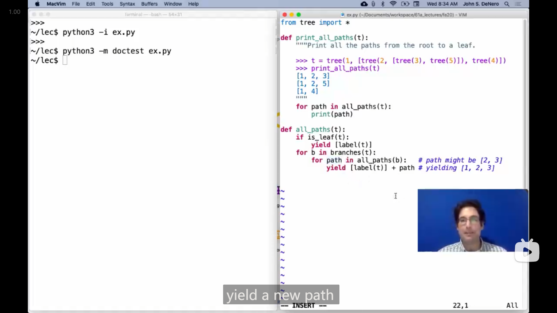Open the MacVim application menu
Viewport: 557px width, 313px height.
click(56, 4)
